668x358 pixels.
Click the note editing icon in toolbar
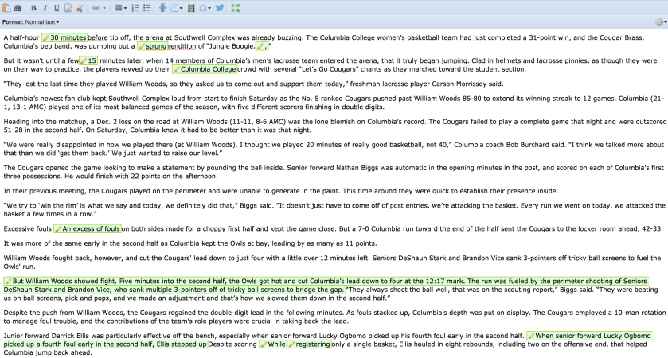68,8
